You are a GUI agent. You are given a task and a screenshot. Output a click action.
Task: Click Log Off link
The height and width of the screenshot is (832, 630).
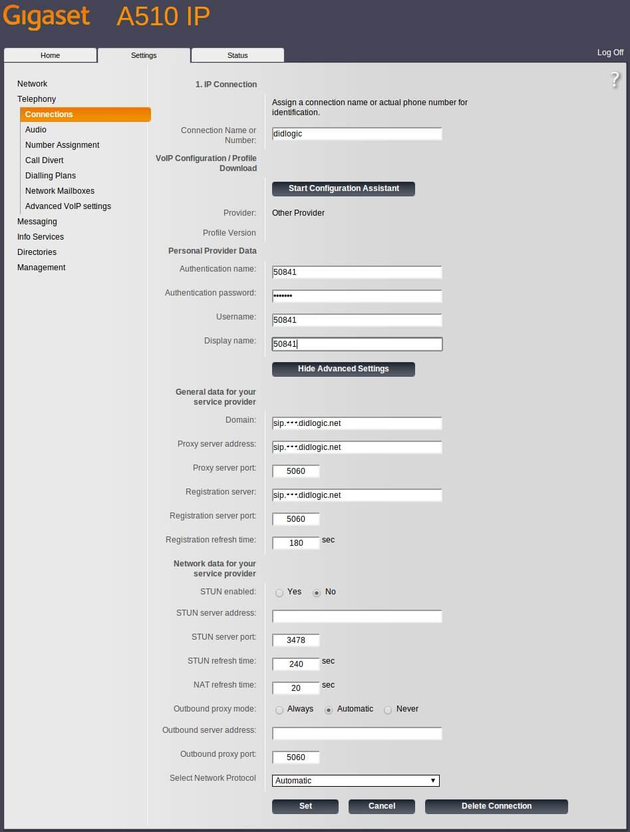pos(610,53)
